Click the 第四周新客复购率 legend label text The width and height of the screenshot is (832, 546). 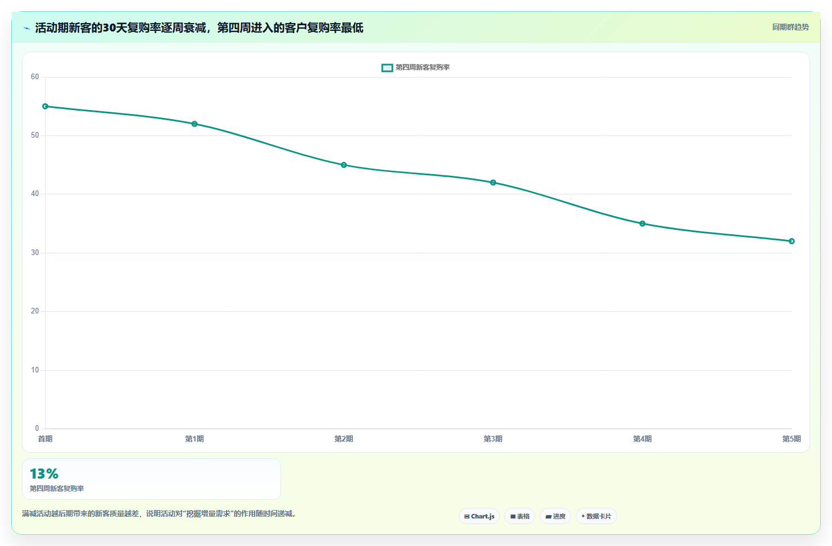[423, 67]
